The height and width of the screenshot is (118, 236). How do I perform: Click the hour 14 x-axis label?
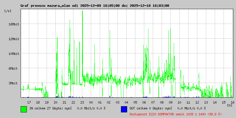click(x=215, y=102)
